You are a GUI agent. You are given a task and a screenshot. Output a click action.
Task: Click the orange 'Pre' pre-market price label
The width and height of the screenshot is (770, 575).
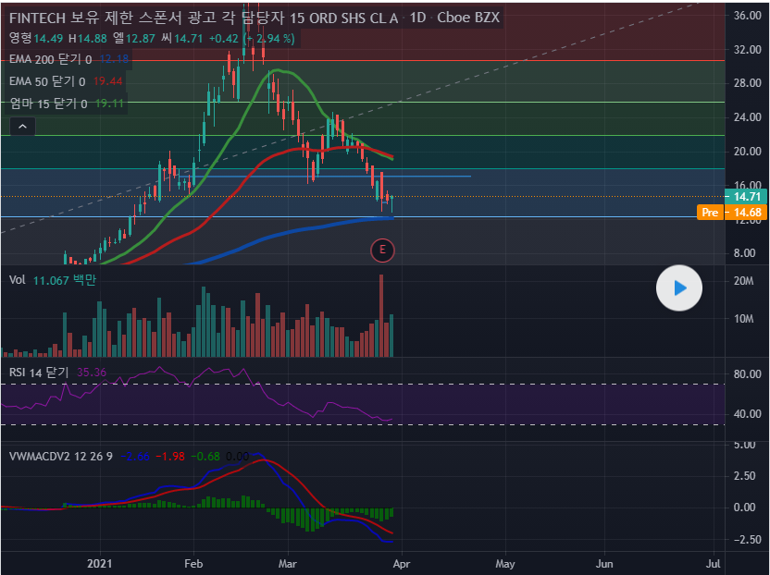(x=710, y=213)
